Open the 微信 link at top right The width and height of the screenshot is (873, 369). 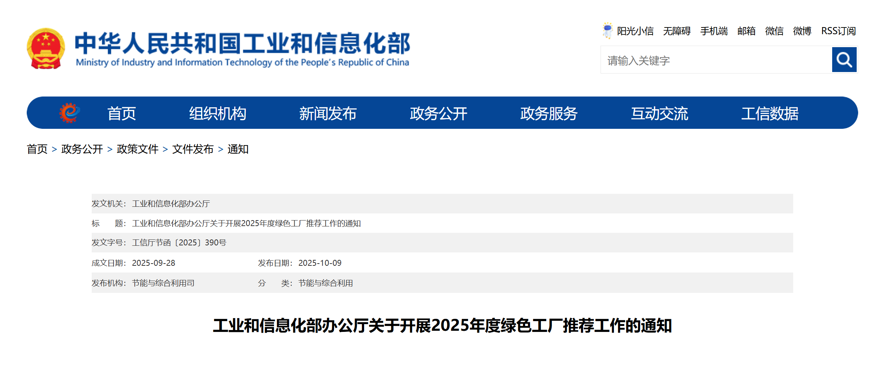click(x=774, y=31)
